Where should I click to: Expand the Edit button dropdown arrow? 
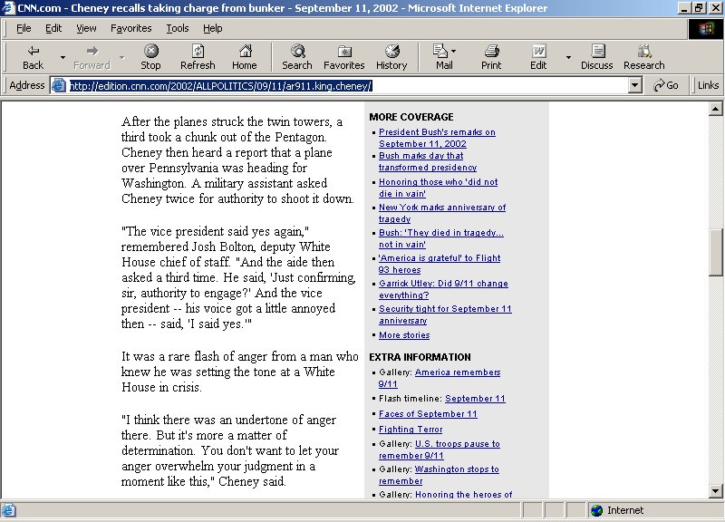pos(568,57)
